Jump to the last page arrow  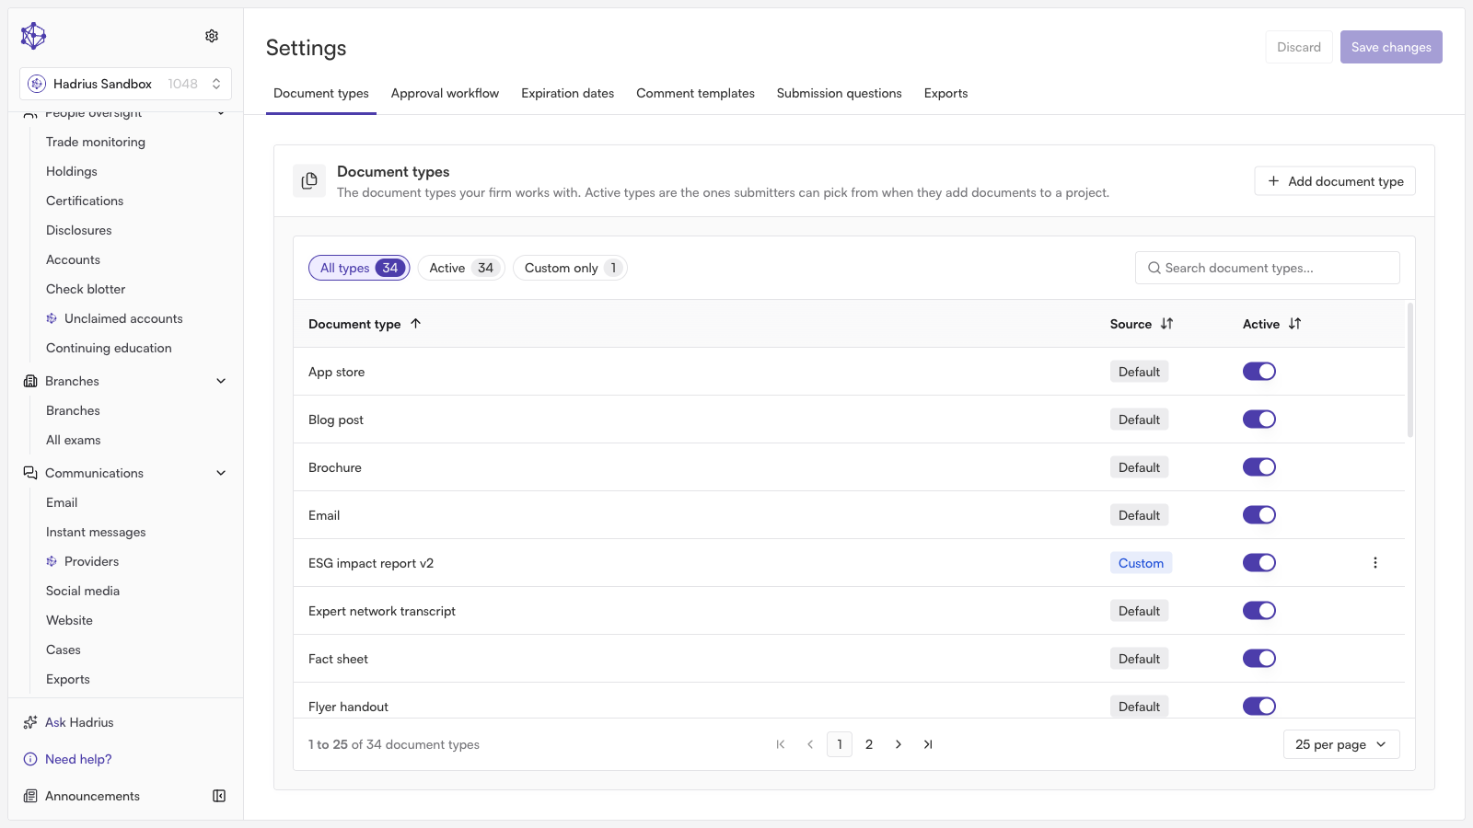click(x=928, y=744)
